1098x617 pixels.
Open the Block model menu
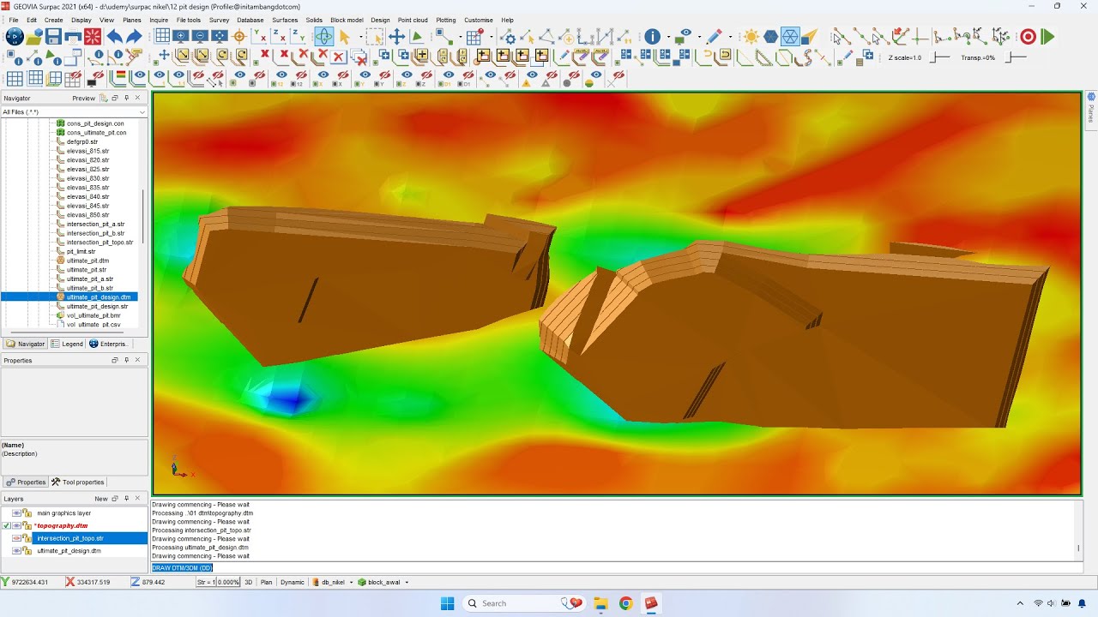coord(347,20)
